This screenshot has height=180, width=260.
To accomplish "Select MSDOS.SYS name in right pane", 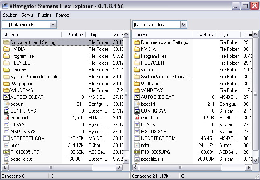I will [x=154, y=132].
